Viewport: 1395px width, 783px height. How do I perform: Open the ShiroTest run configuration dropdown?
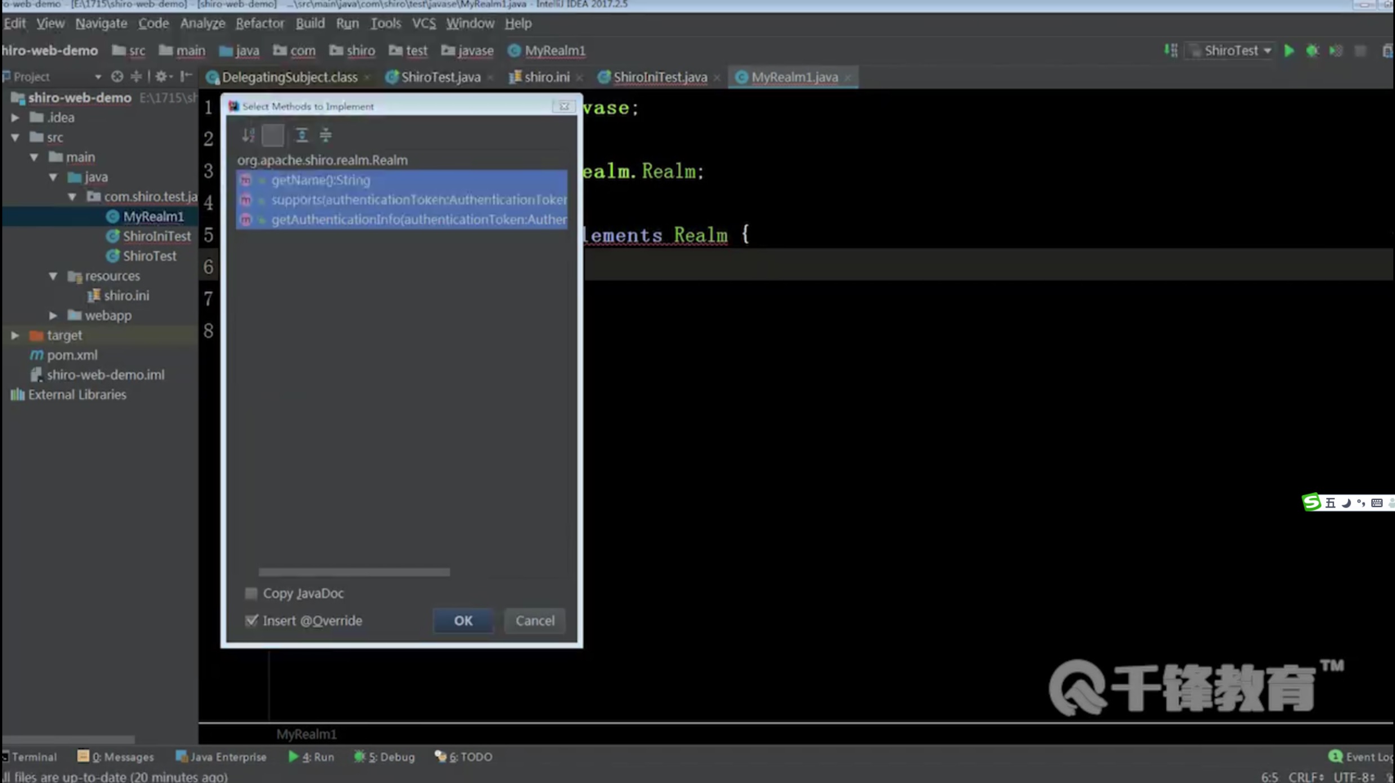(x=1231, y=51)
